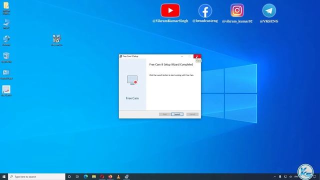Click the '@VKSENG' text

(269, 21)
